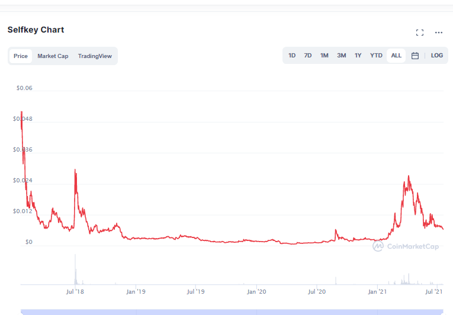
Task: Open the fullscreen chart view icon
Action: 420,33
